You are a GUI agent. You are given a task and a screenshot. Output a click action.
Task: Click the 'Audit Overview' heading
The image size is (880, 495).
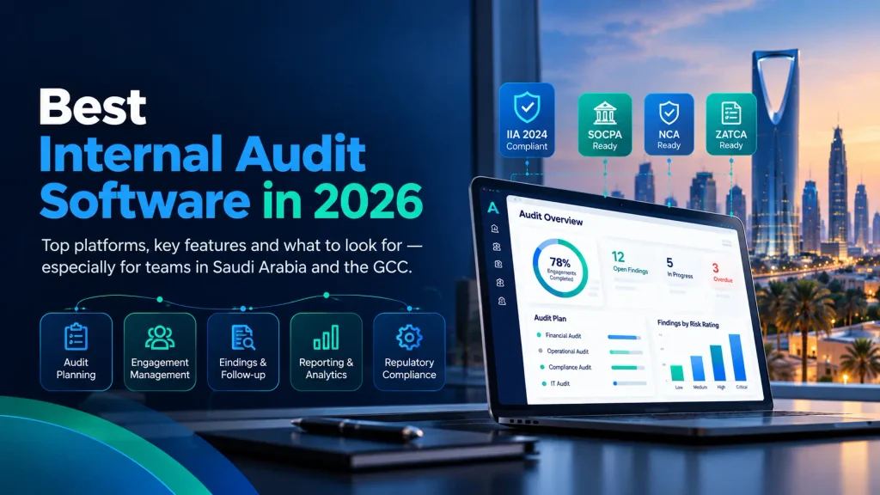[551, 217]
